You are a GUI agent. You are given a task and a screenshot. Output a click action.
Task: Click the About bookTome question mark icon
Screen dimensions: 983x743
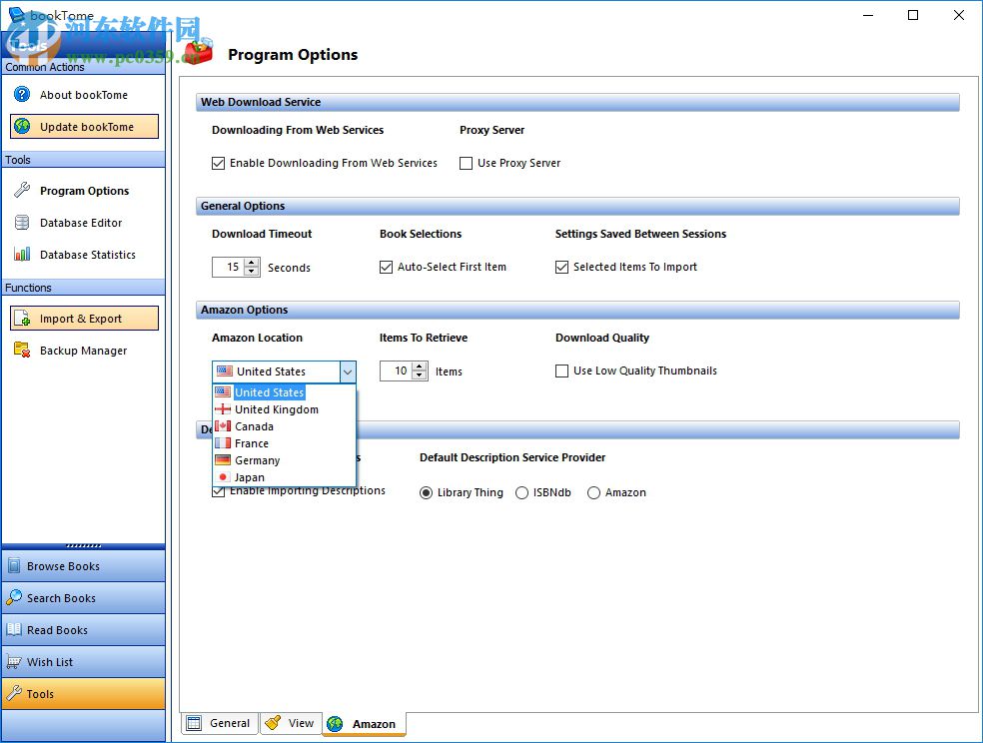click(x=22, y=95)
